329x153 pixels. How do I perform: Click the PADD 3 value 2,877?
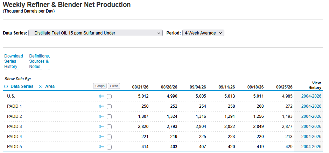point(287,127)
